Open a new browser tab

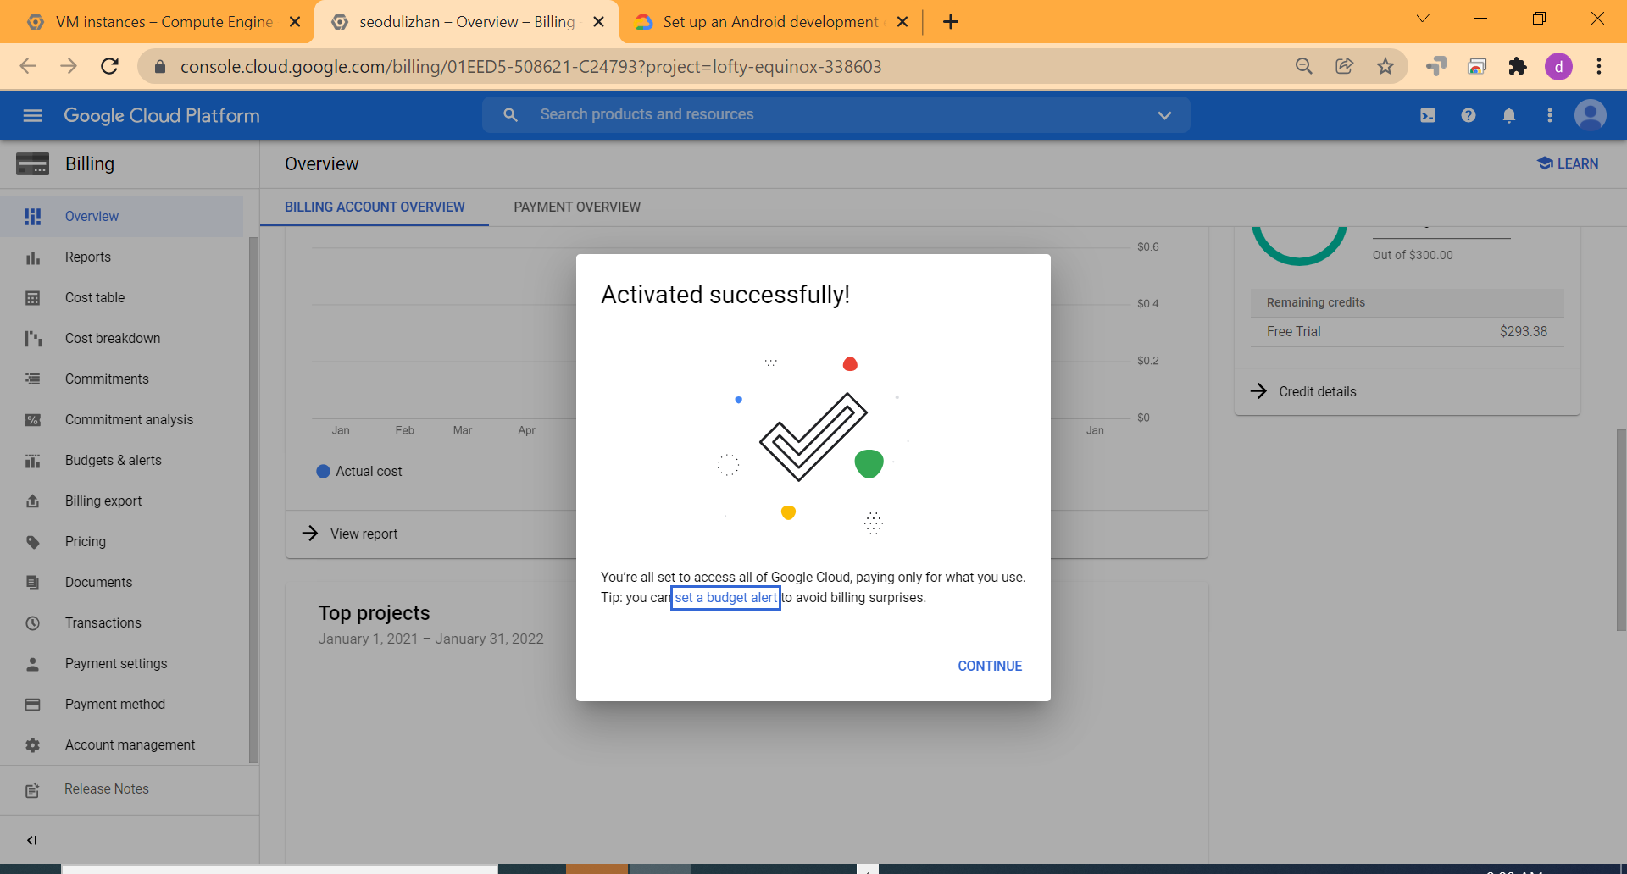pyautogui.click(x=951, y=22)
